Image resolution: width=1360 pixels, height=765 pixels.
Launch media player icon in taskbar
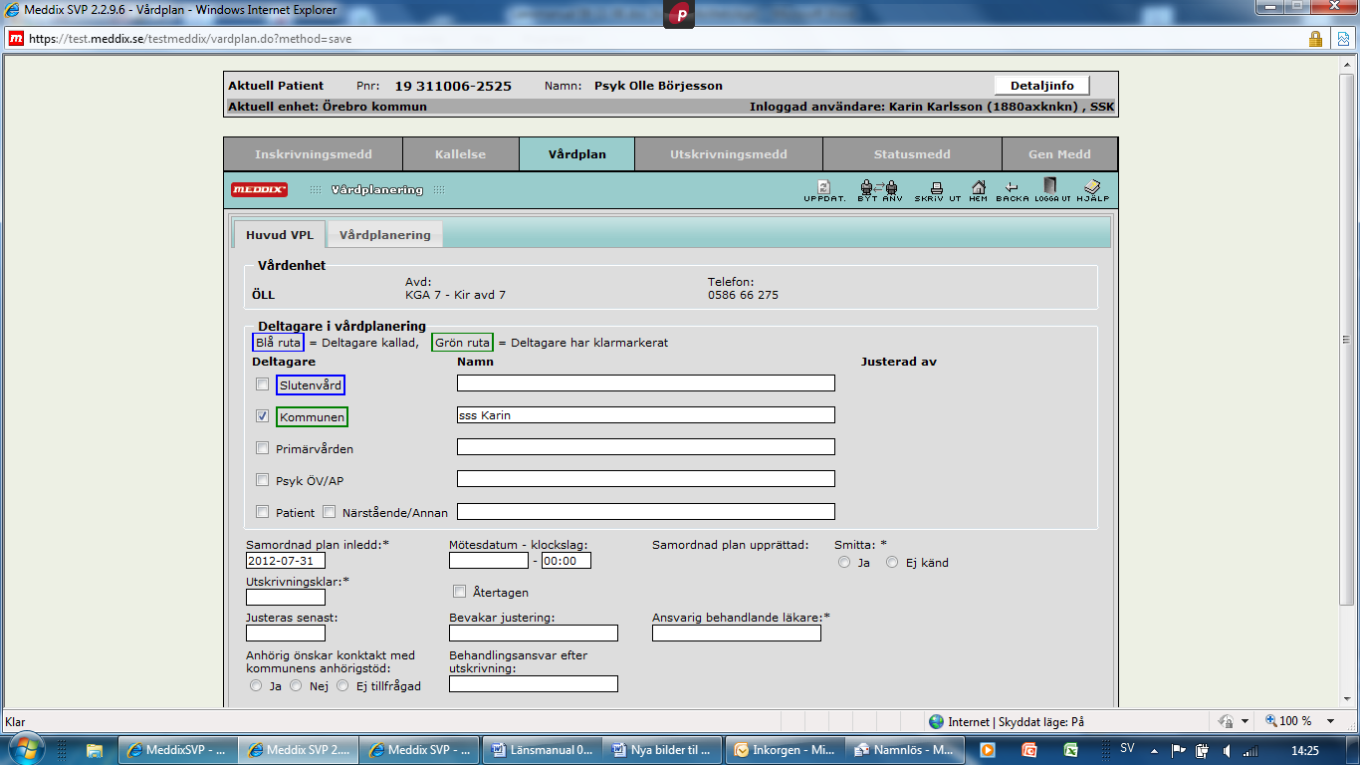coord(988,750)
